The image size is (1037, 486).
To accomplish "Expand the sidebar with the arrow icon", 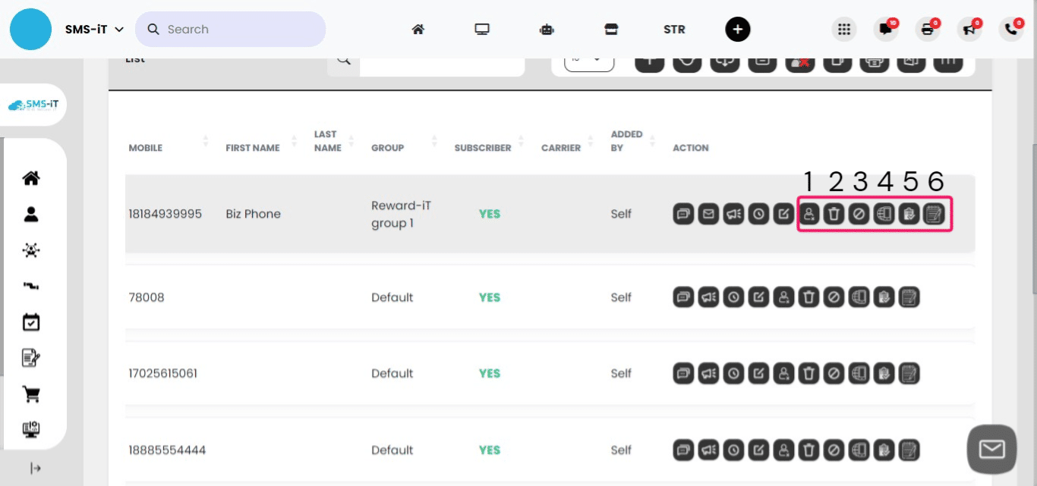I will 36,469.
